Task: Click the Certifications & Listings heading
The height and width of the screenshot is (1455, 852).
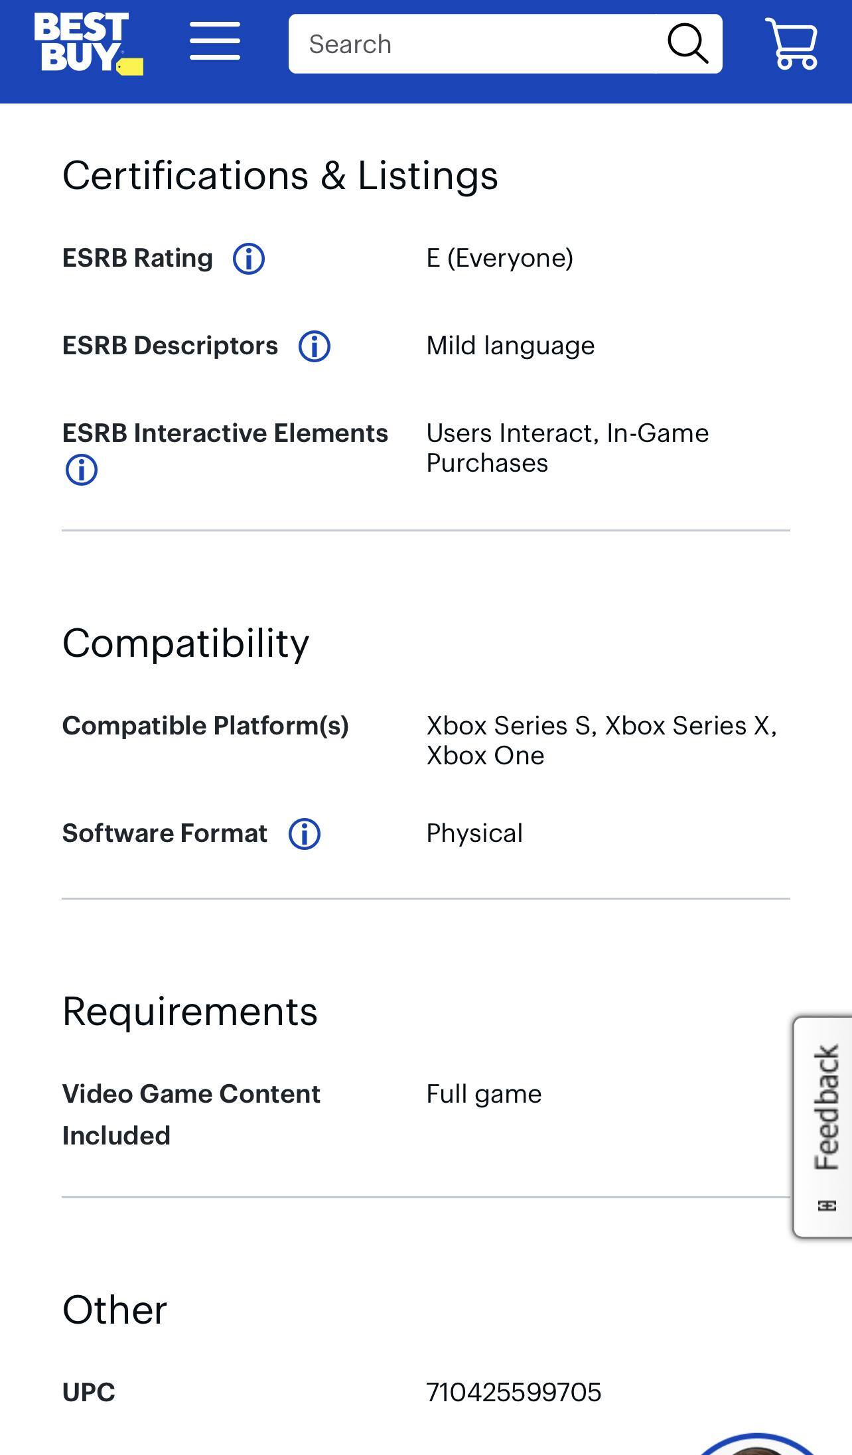Action: (279, 174)
